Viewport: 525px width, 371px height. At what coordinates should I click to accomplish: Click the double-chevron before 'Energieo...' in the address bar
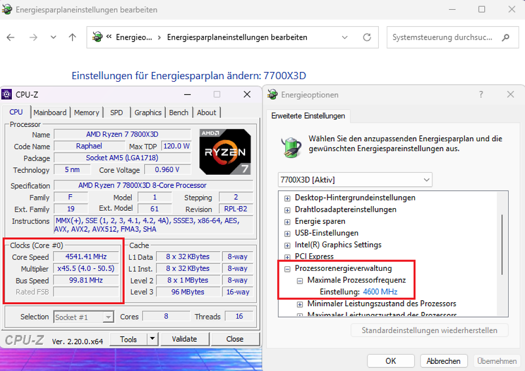[x=109, y=37]
